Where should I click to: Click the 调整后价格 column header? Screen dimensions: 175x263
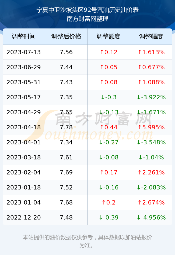[x=66, y=36]
